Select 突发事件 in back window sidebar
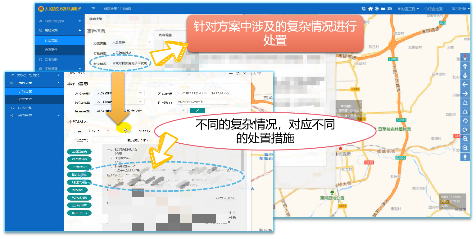Viewport: 476px width, 239px height. pos(60,50)
